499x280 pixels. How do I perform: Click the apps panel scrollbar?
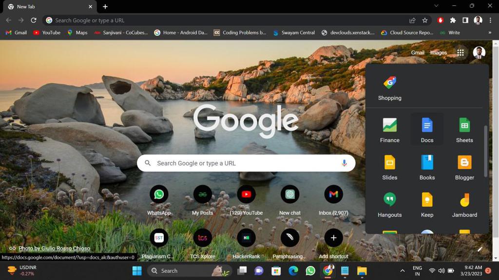pyautogui.click(x=485, y=151)
